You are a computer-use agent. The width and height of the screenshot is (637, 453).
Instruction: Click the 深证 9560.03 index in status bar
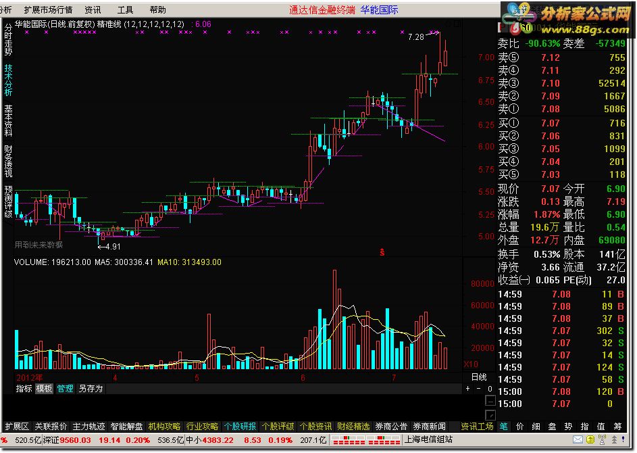67,440
